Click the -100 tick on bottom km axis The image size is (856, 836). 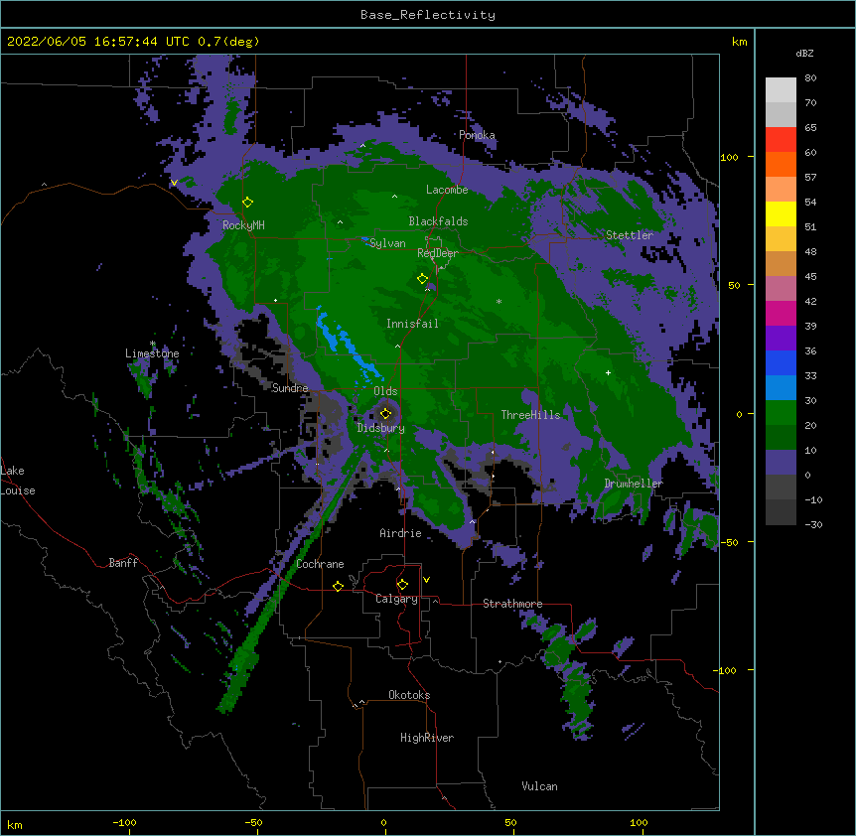tap(124, 823)
